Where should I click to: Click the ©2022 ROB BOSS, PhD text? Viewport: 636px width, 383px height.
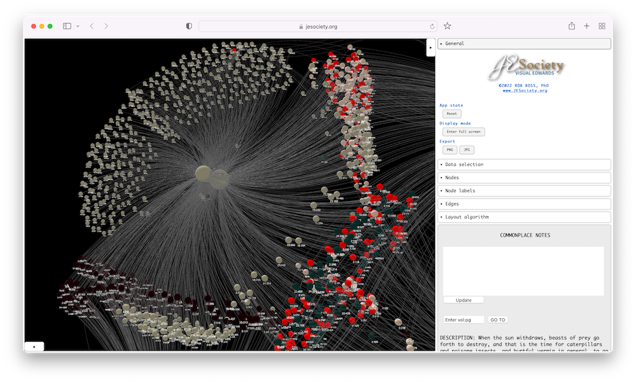pos(523,86)
